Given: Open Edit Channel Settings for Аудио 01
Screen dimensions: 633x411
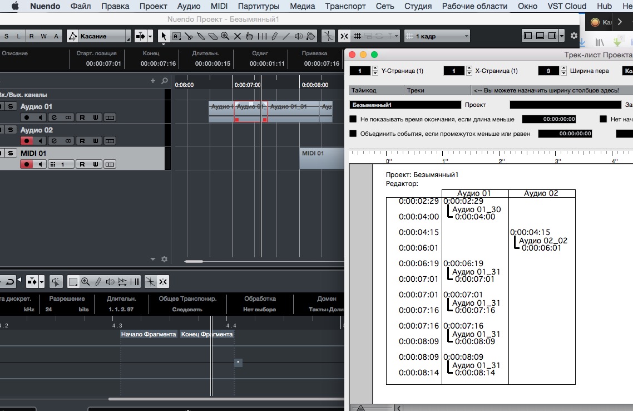Looking at the screenshot, I should click(x=54, y=118).
